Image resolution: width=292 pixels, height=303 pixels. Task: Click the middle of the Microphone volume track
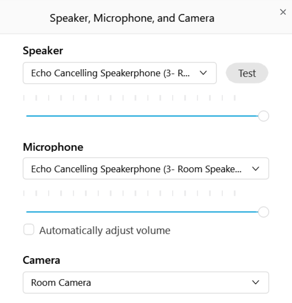143,212
